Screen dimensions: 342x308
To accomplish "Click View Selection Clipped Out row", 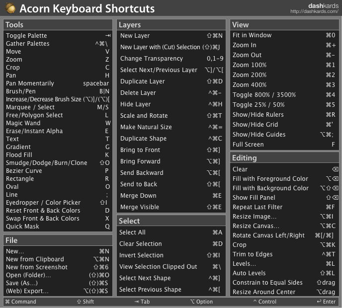I will (171, 267).
